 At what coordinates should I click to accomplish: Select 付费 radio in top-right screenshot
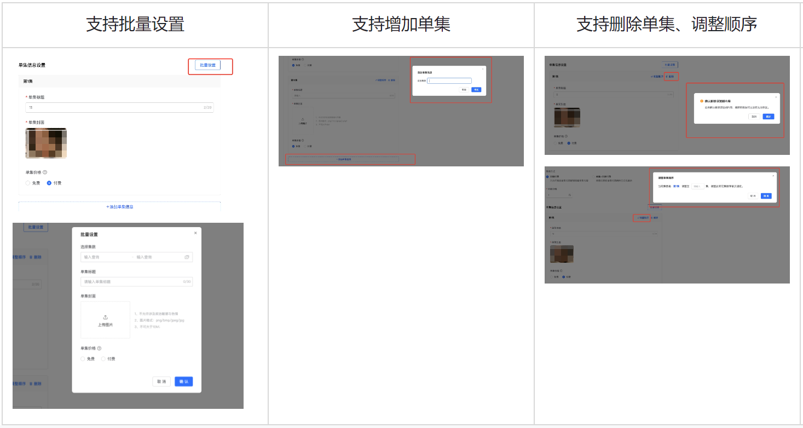click(x=569, y=143)
